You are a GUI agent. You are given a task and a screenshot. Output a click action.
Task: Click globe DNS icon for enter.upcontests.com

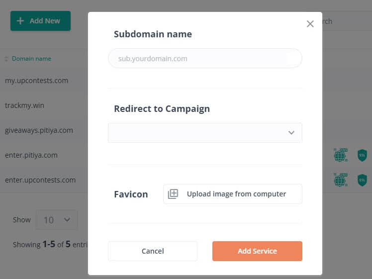coord(341,180)
